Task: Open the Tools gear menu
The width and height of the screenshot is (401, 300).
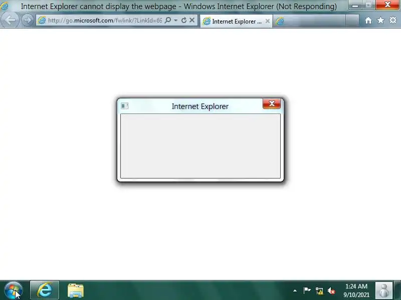Action: (x=393, y=20)
